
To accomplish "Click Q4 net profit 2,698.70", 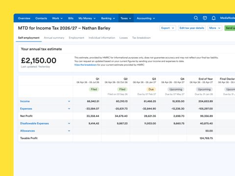I will click(179, 116).
